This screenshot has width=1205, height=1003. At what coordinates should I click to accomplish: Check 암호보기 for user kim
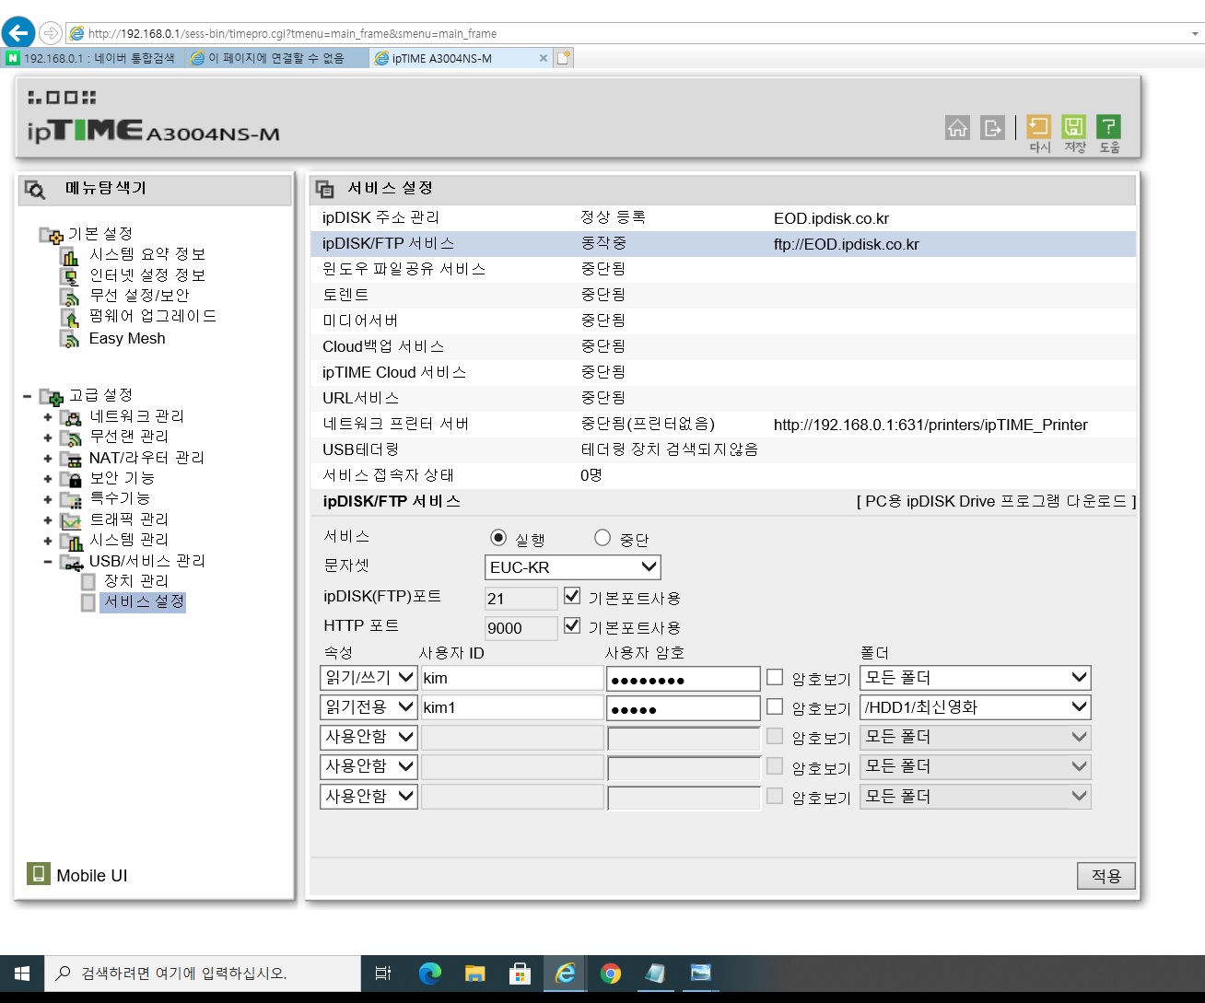click(x=775, y=677)
